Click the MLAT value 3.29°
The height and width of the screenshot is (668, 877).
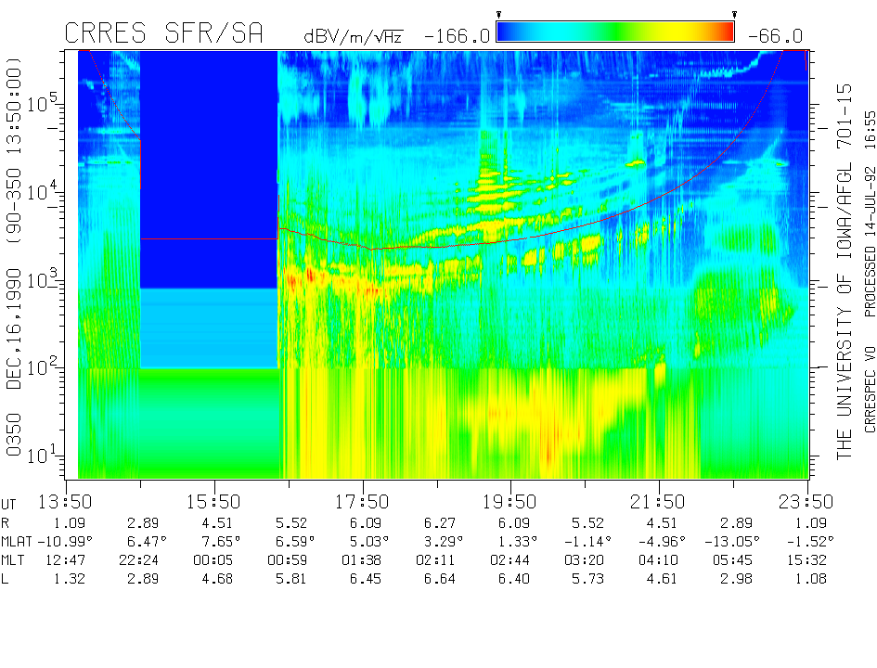[x=445, y=542]
